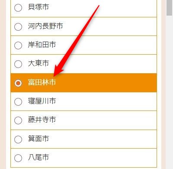Select the 藤井寺市 radio button

coord(18,120)
